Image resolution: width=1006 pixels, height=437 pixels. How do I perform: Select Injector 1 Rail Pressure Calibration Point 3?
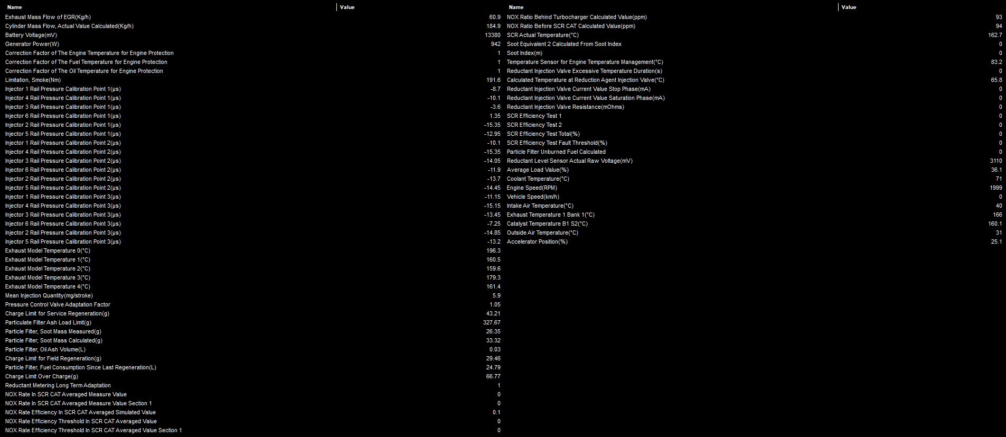coord(252,197)
